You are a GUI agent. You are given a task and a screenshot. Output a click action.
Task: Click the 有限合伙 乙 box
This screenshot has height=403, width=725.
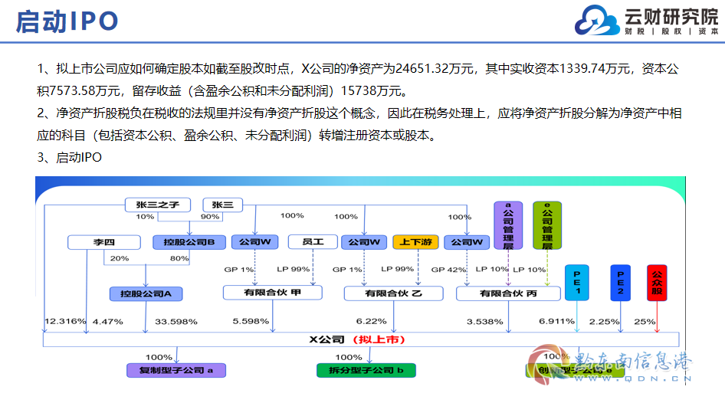(x=393, y=293)
